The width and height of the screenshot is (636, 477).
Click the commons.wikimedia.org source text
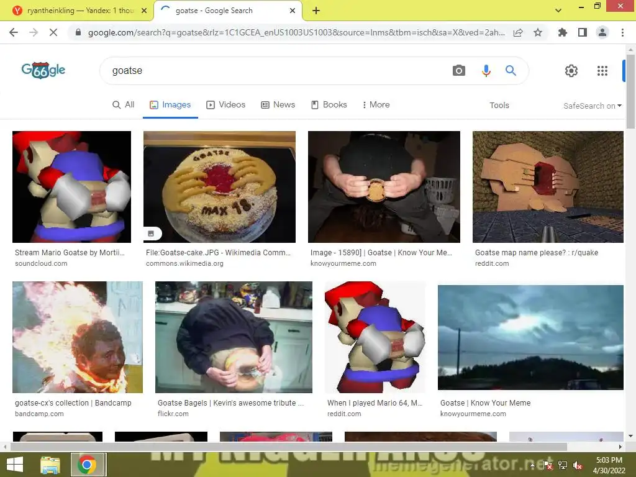tap(184, 263)
